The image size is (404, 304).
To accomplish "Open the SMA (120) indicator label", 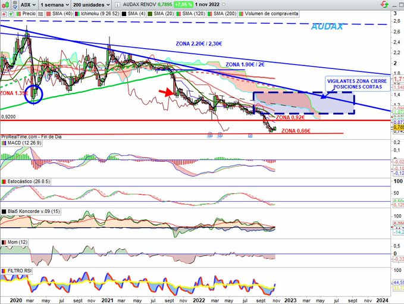I will point(193,14).
